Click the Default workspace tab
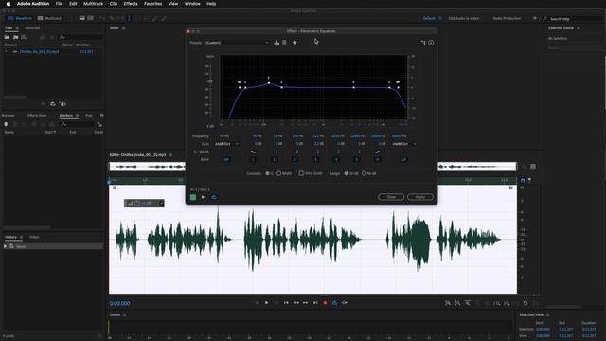 tap(429, 18)
